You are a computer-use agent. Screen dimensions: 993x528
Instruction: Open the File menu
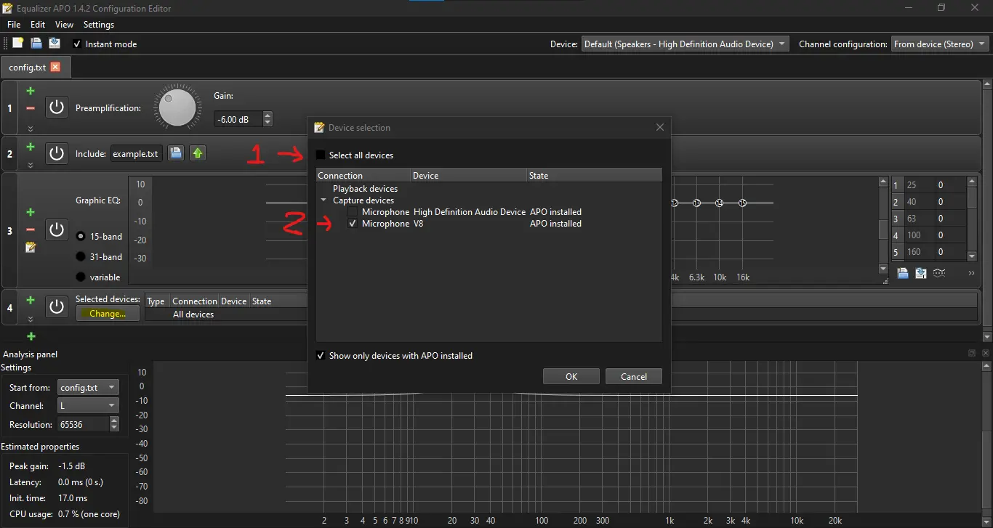(14, 25)
